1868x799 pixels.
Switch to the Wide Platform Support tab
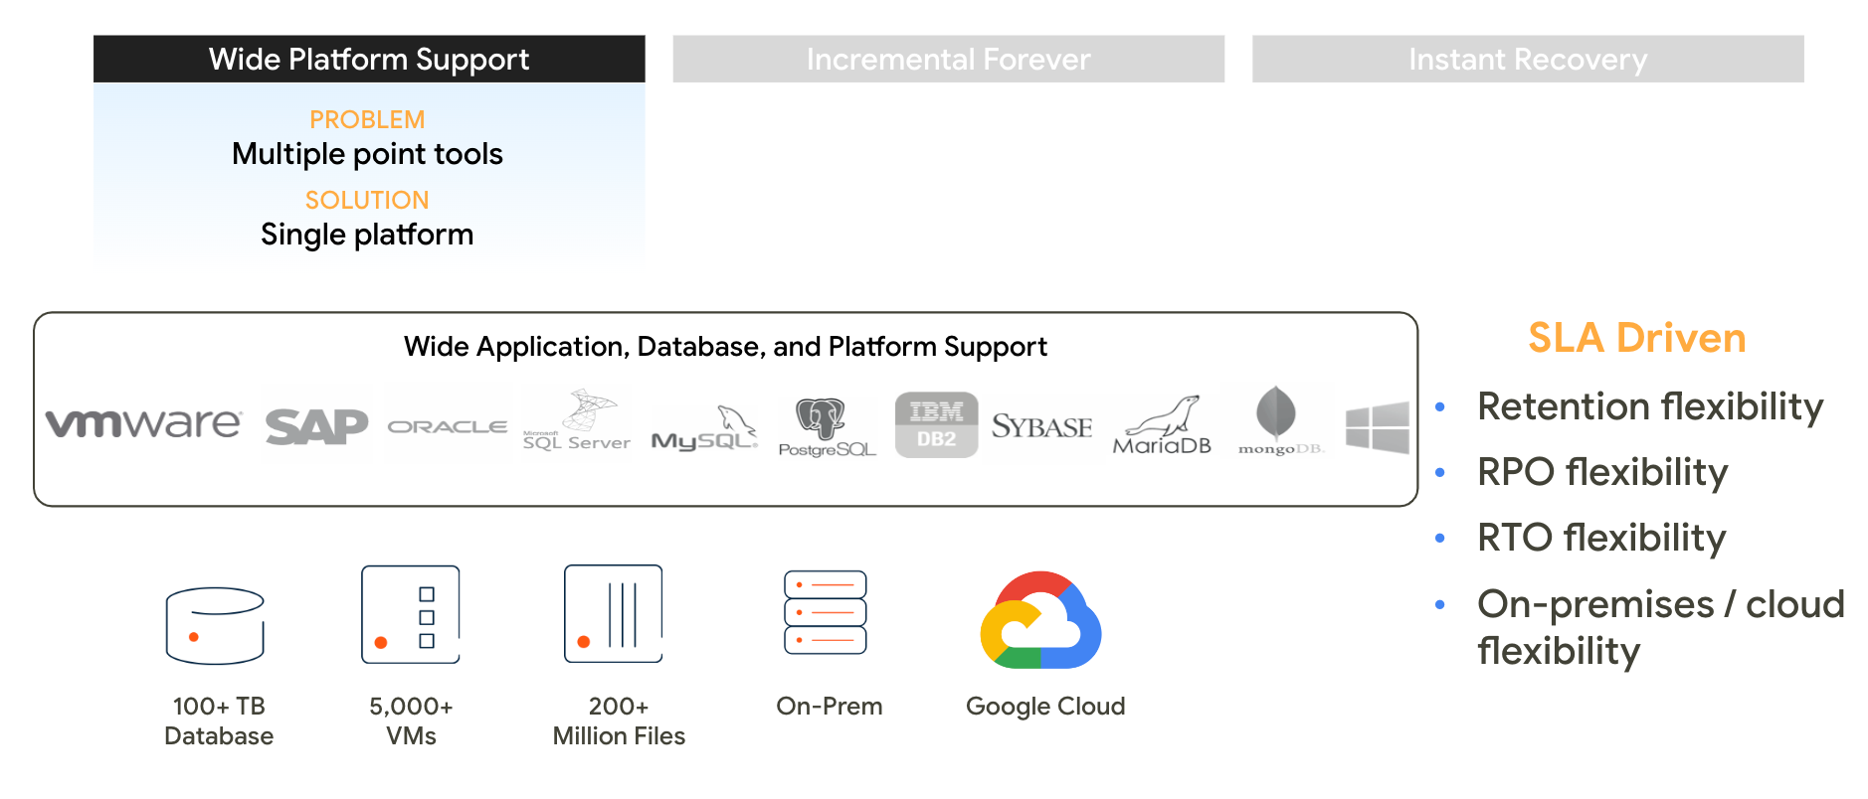[369, 59]
